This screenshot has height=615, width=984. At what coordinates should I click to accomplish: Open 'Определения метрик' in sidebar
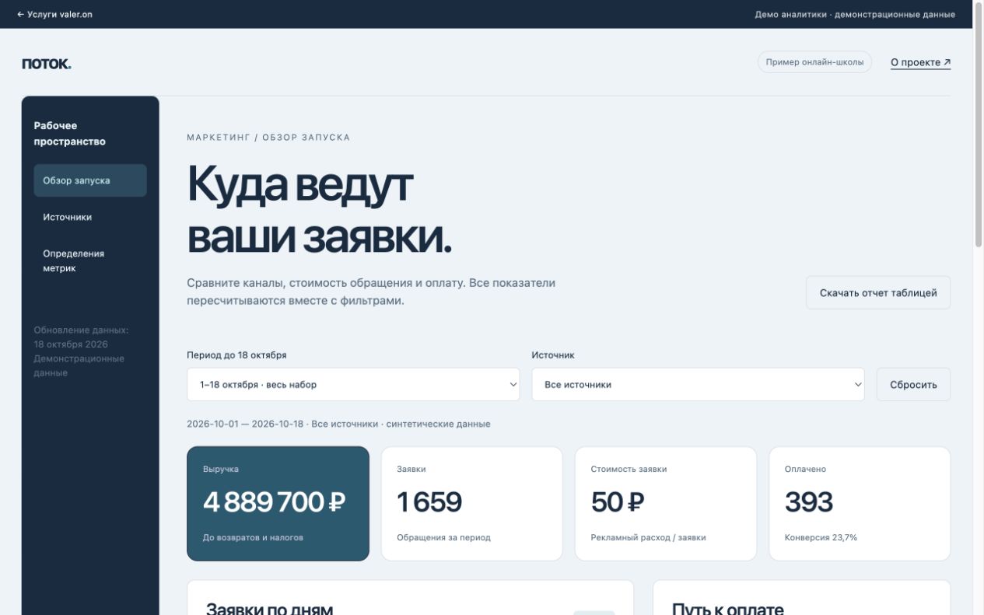(90, 261)
